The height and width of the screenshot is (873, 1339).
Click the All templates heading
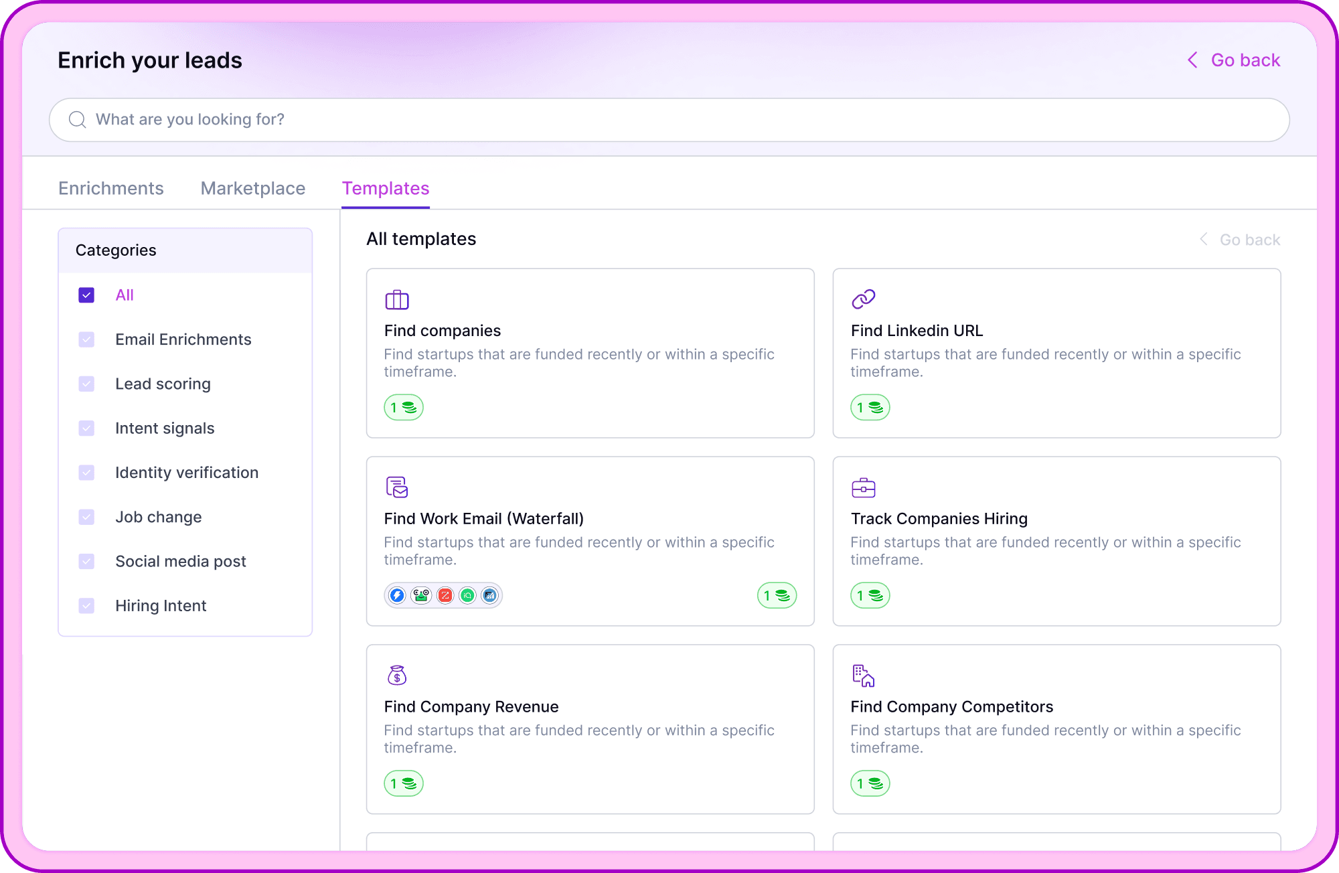click(421, 239)
